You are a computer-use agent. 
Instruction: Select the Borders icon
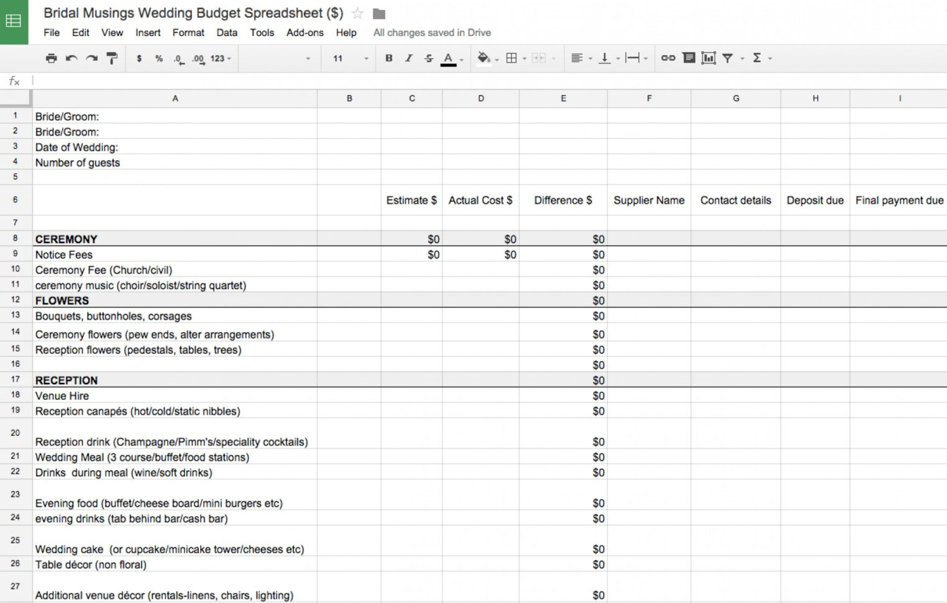(x=510, y=58)
